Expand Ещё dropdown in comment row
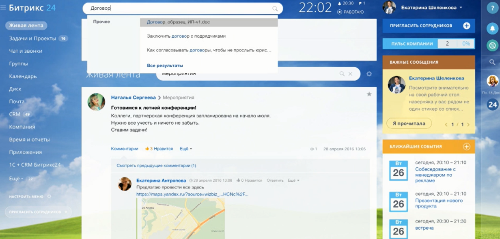The width and height of the screenshot is (500, 239). (293, 180)
